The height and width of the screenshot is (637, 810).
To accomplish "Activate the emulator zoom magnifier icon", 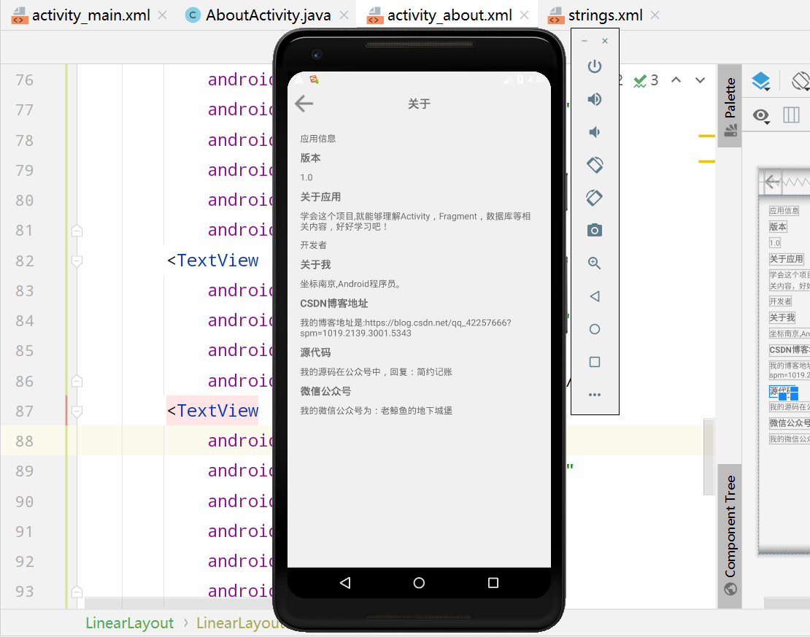I will click(595, 263).
